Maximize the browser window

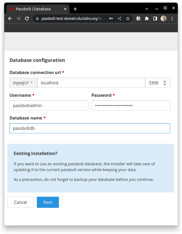(165, 8)
